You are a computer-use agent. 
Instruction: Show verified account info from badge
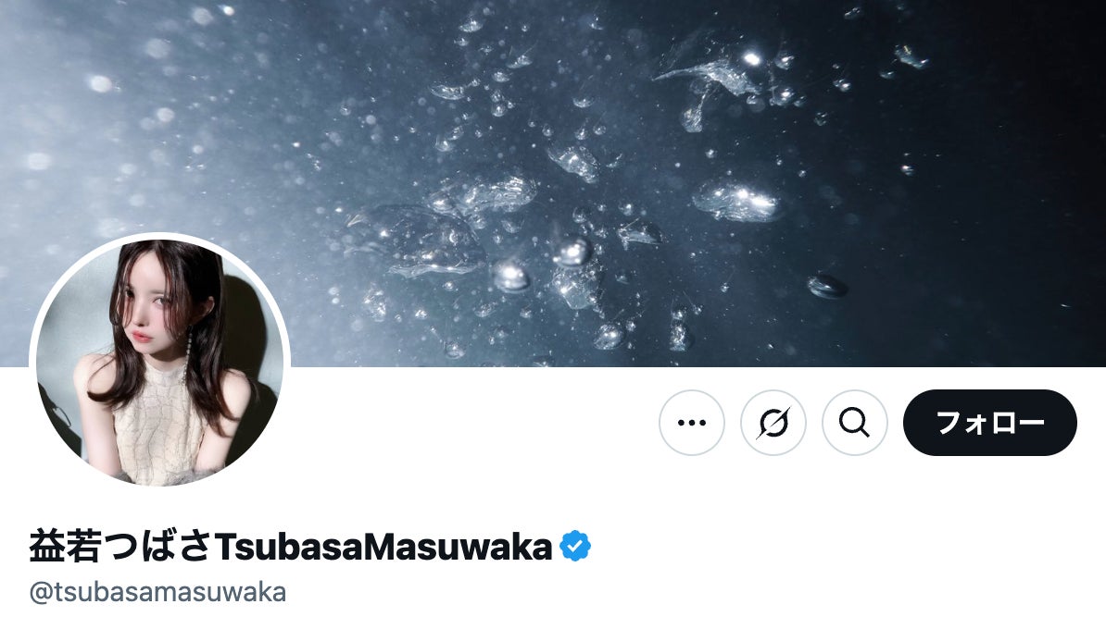pos(575,546)
